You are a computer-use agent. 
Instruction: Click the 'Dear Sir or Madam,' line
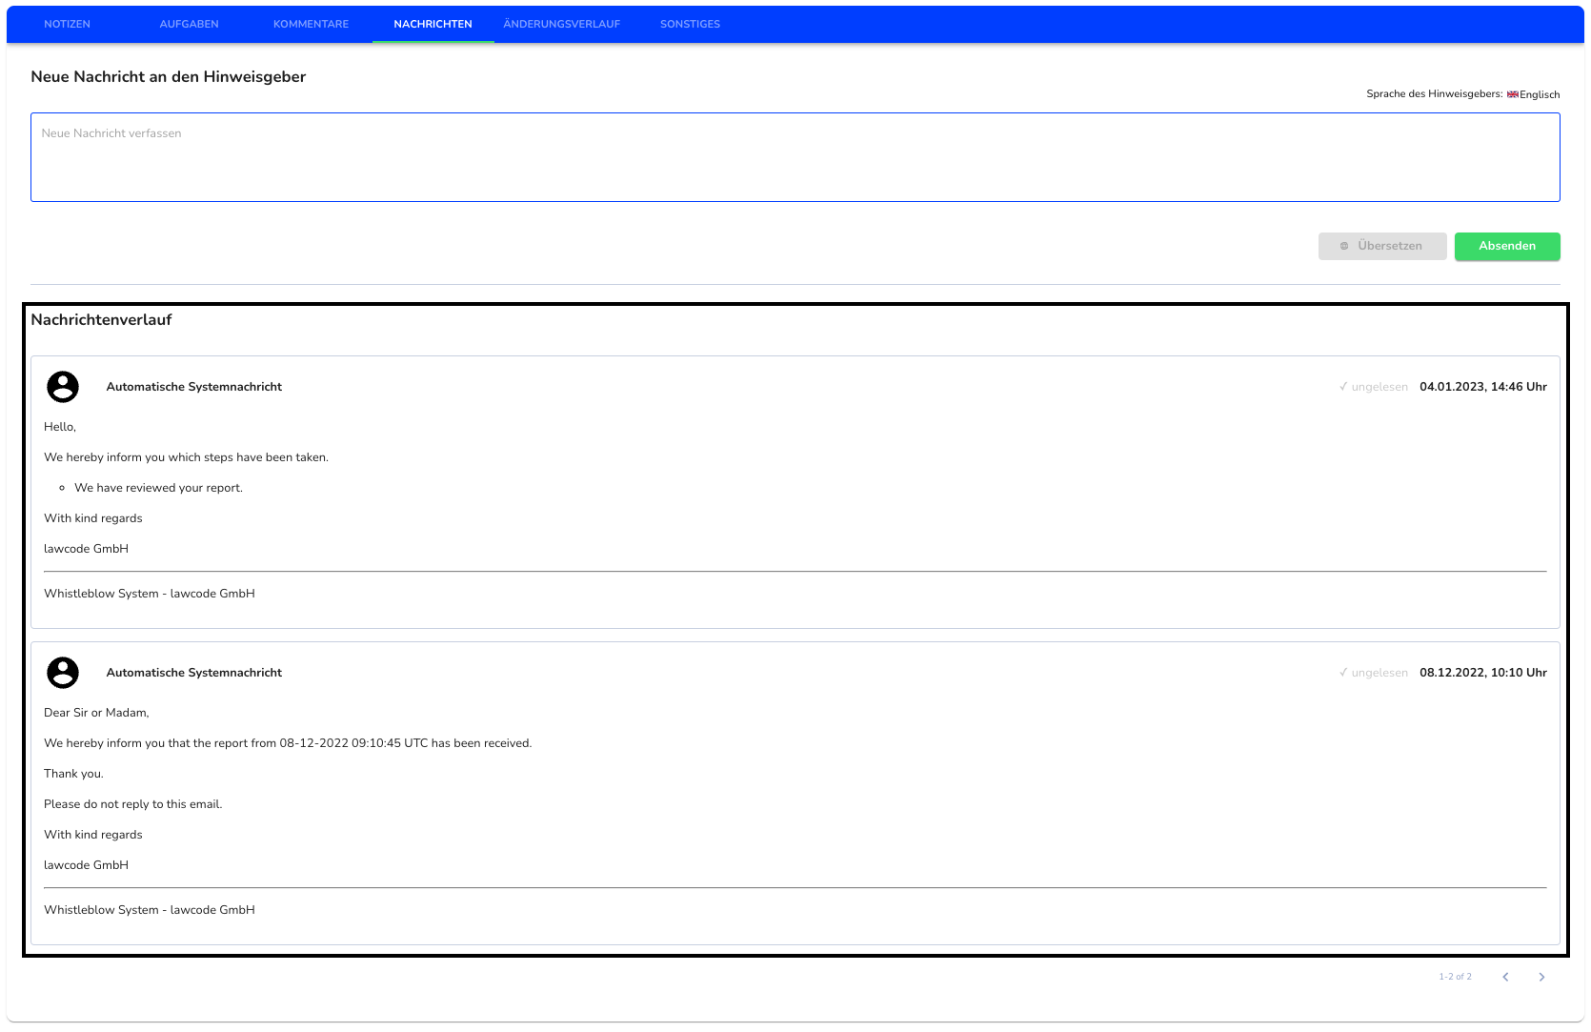click(x=96, y=713)
